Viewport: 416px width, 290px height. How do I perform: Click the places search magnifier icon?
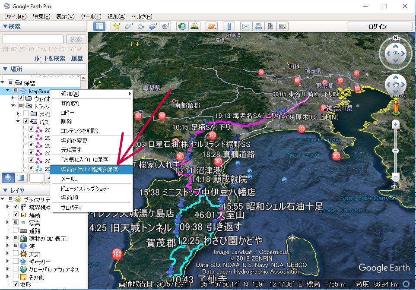pos(8,178)
